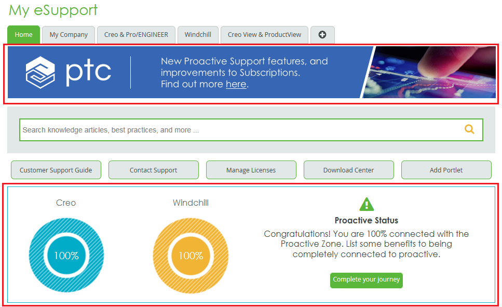Click the orange search magnifier icon
Screen dimensions: 502x307
click(469, 129)
